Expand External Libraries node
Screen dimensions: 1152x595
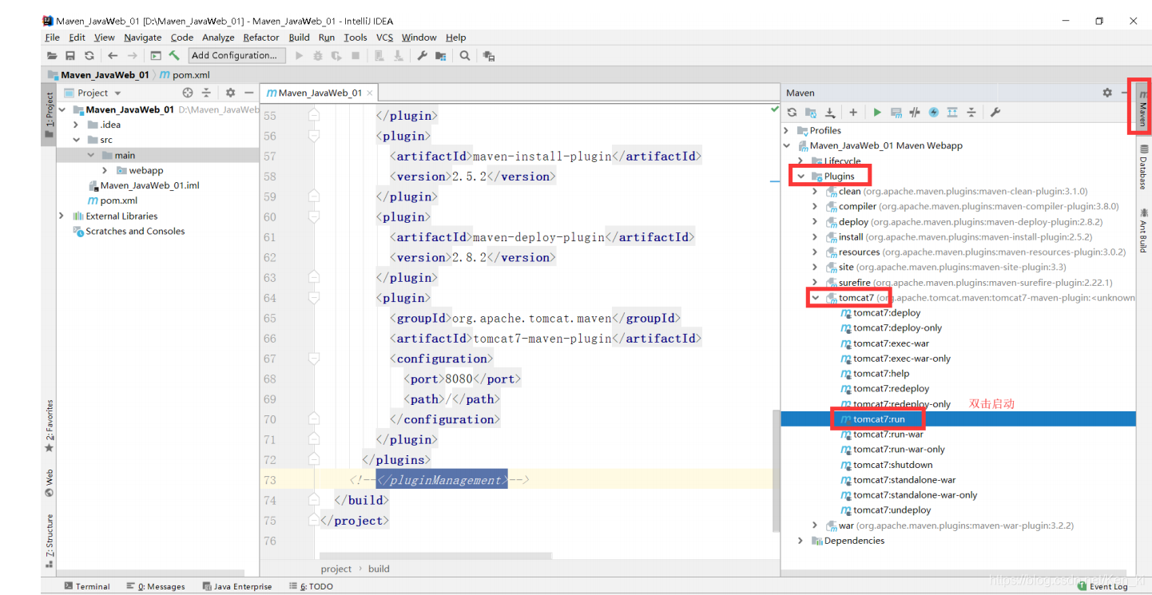click(x=62, y=216)
